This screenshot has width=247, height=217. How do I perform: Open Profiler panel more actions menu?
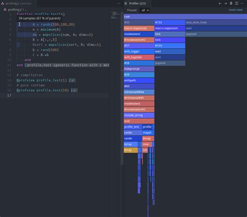pos(242,3)
